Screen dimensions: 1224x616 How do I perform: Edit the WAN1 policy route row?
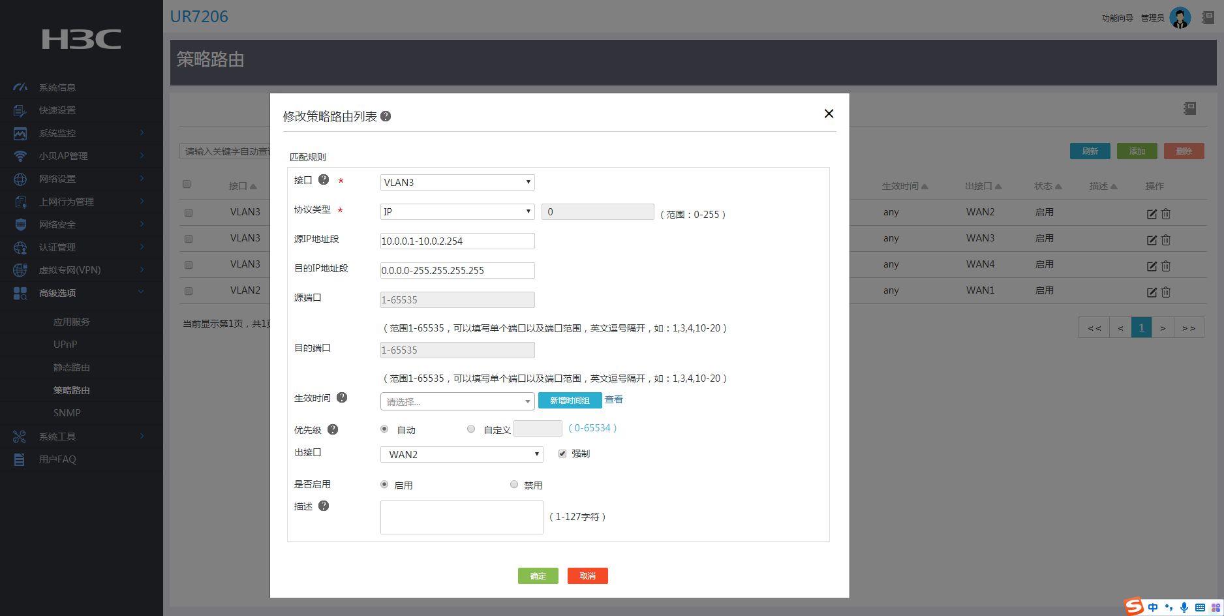[1152, 292]
